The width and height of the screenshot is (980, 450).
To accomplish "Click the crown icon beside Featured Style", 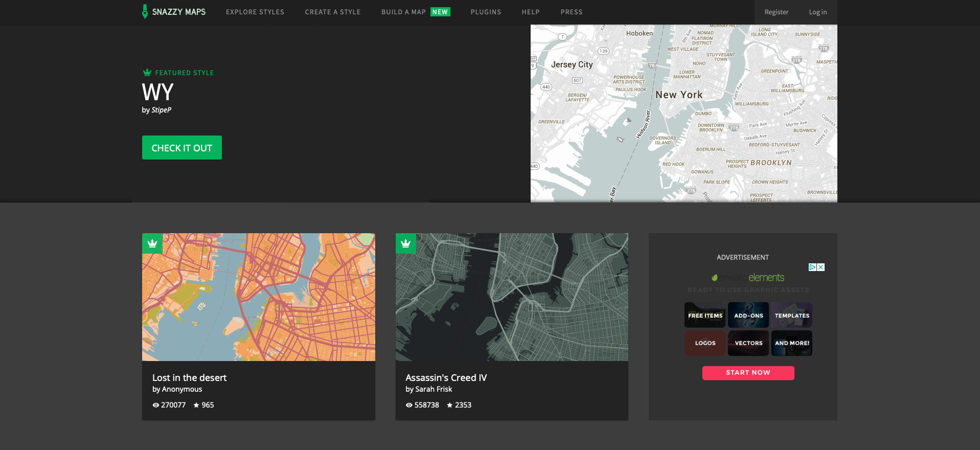I will (147, 73).
